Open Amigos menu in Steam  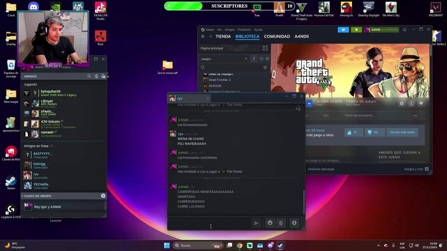pos(230,30)
